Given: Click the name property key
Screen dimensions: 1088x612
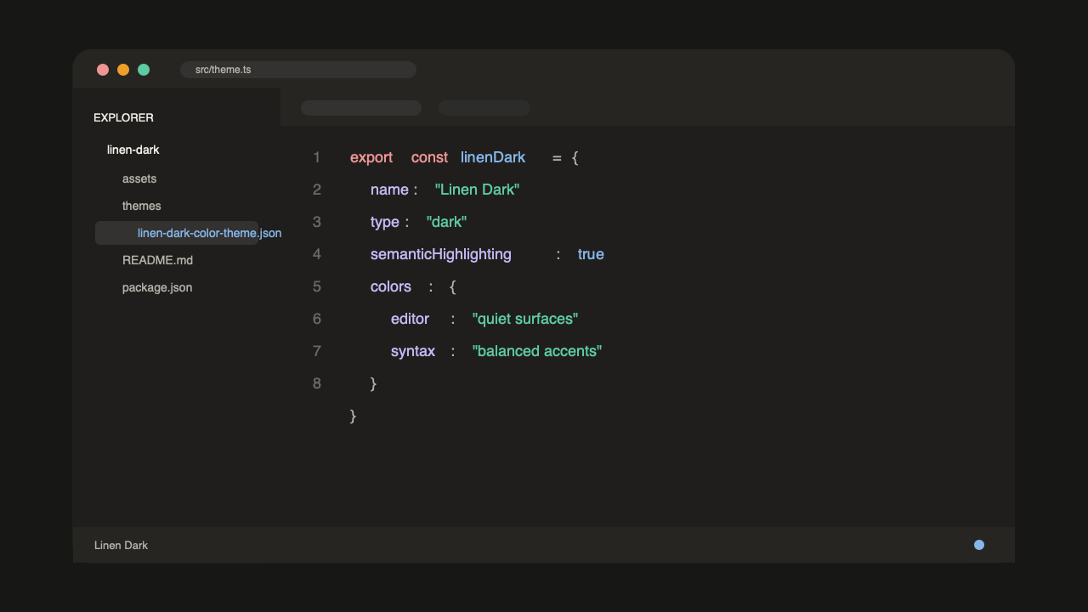Looking at the screenshot, I should (x=389, y=190).
